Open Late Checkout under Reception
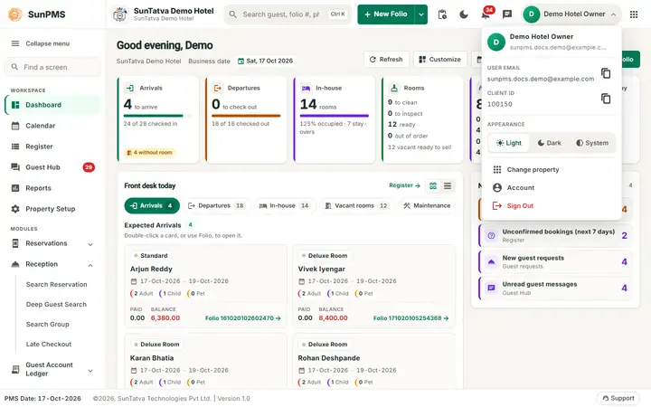 [x=49, y=345]
